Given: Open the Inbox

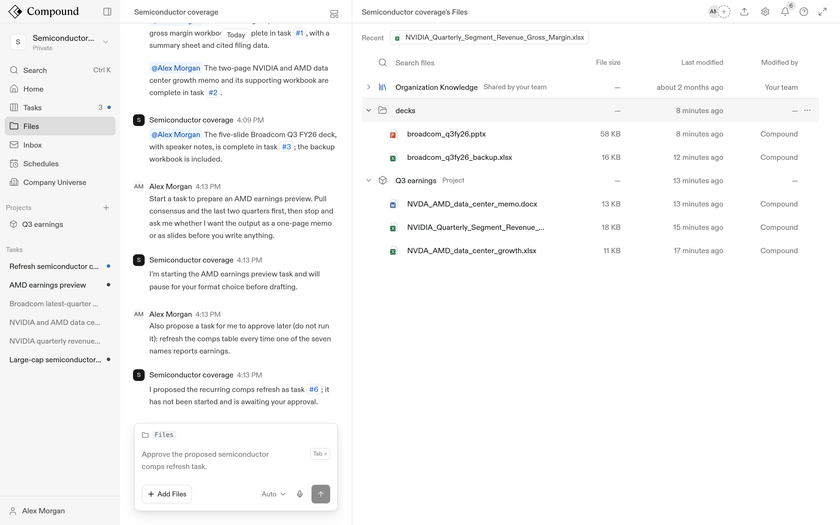Looking at the screenshot, I should point(60,145).
